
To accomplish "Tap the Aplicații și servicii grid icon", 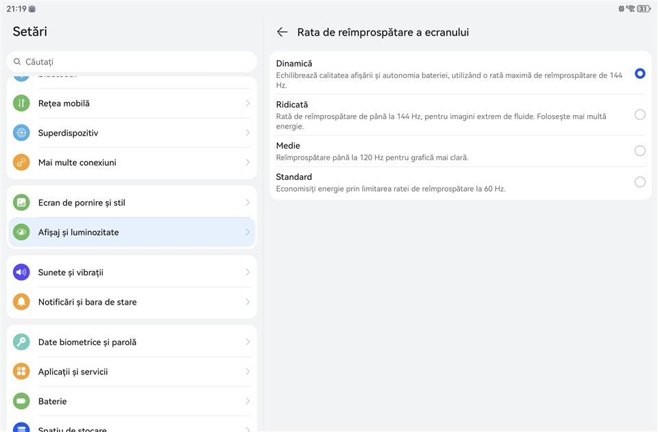I will tap(21, 372).
